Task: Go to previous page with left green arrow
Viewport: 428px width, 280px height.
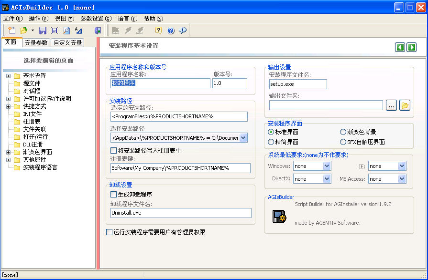Action: pyautogui.click(x=400, y=47)
